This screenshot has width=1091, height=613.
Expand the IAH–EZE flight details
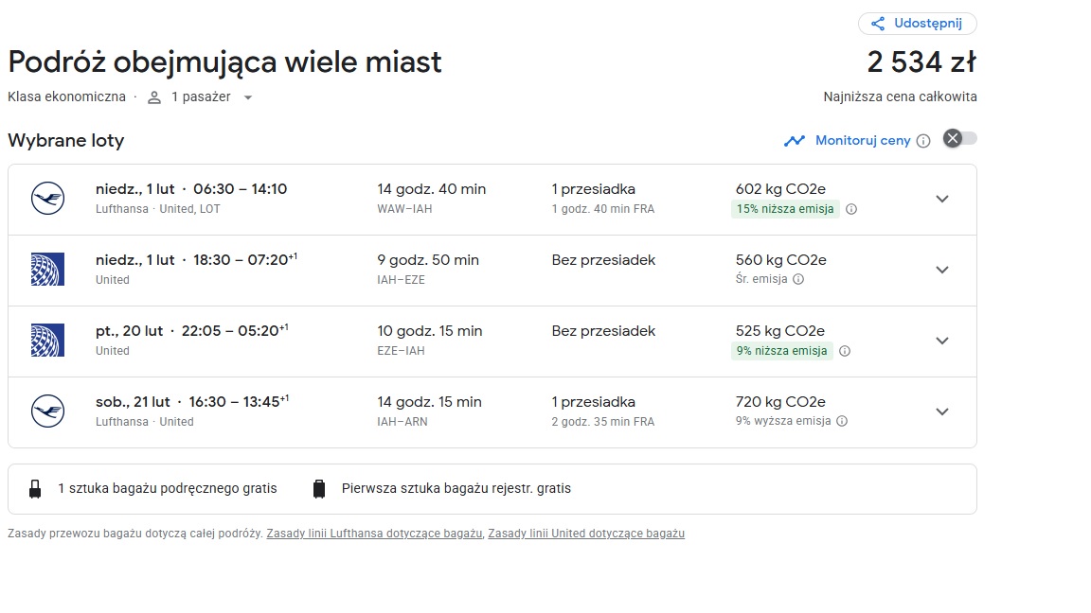tap(942, 270)
